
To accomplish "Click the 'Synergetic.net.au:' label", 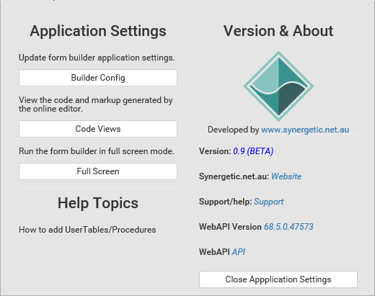I will 234,176.
